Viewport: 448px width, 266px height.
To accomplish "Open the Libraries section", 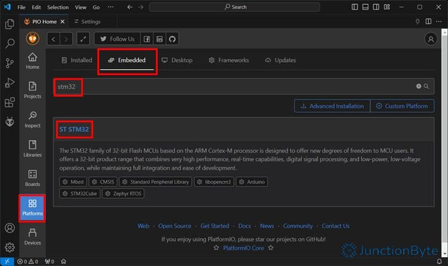I will pos(33,149).
